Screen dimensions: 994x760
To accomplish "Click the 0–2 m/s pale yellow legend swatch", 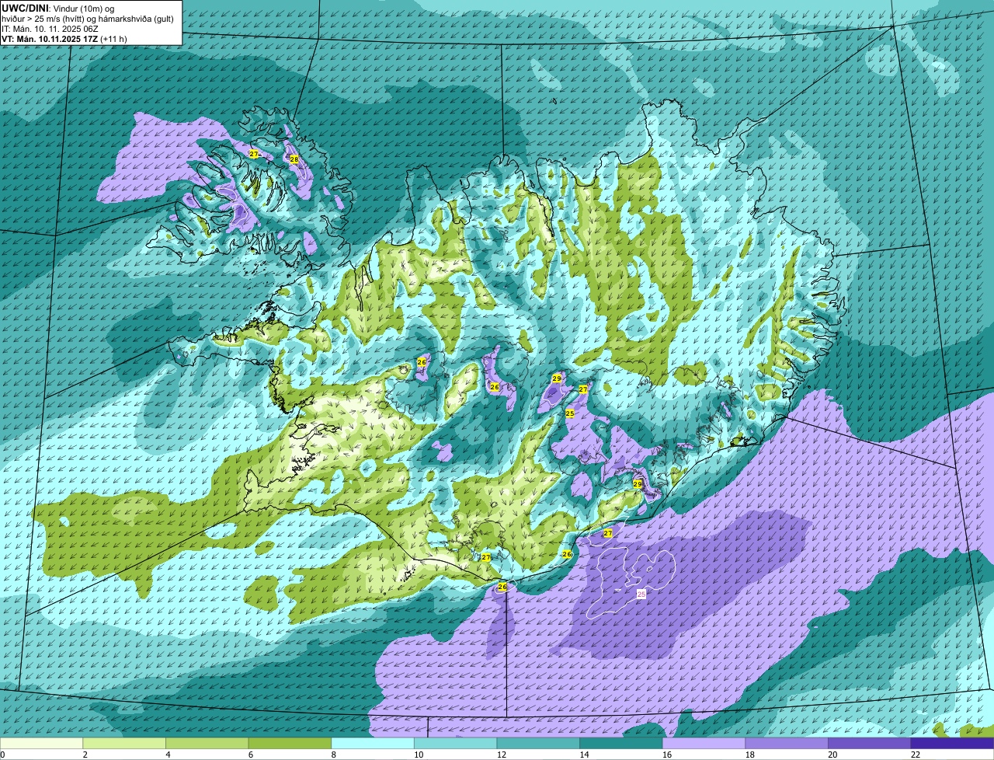I will [41, 744].
